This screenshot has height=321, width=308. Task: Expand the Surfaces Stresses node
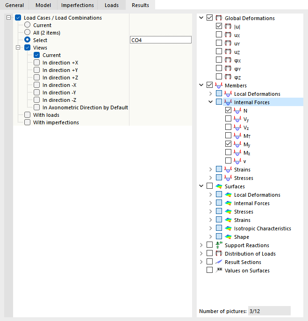210,212
